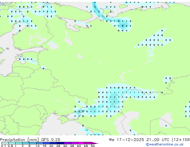Select the 2–5 mm legend color box
The height and width of the screenshot is (147, 190).
(26, 143)
